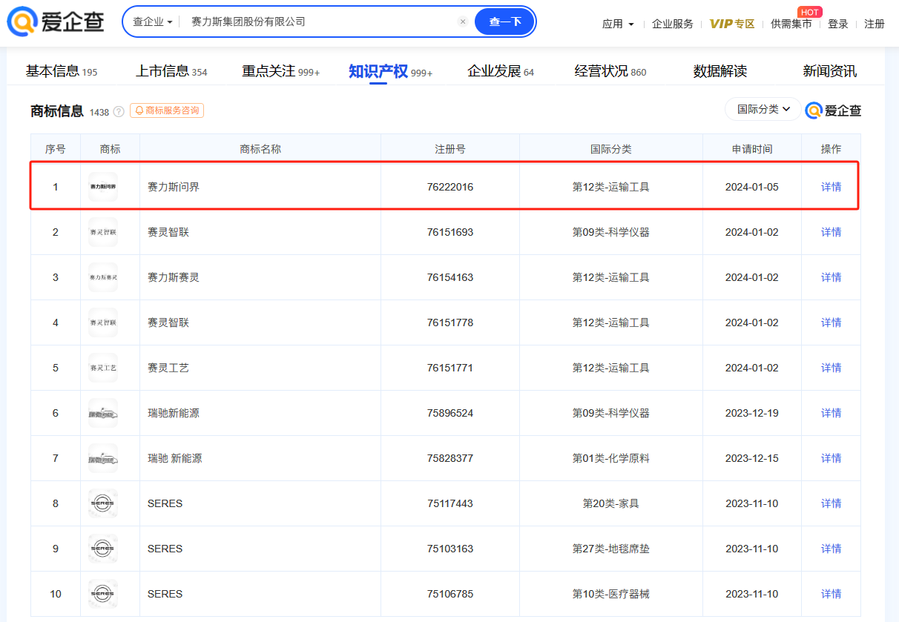Click the company name search input field

(x=319, y=22)
